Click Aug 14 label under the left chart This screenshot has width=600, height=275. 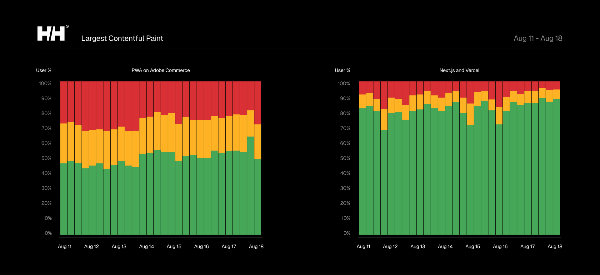146,246
